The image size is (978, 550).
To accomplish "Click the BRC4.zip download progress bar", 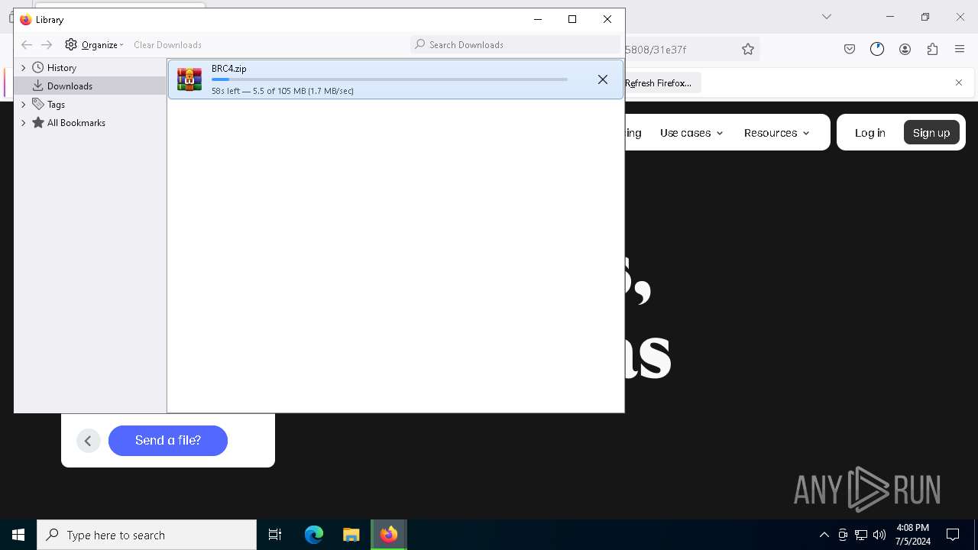I will tap(390, 79).
